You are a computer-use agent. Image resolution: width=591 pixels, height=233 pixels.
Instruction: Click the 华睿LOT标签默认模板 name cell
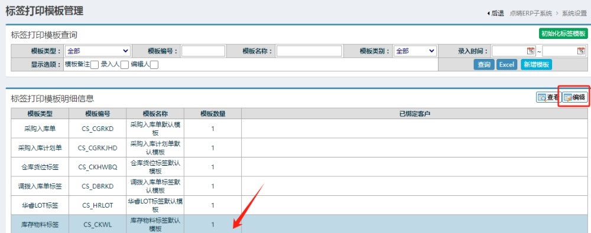coord(155,205)
